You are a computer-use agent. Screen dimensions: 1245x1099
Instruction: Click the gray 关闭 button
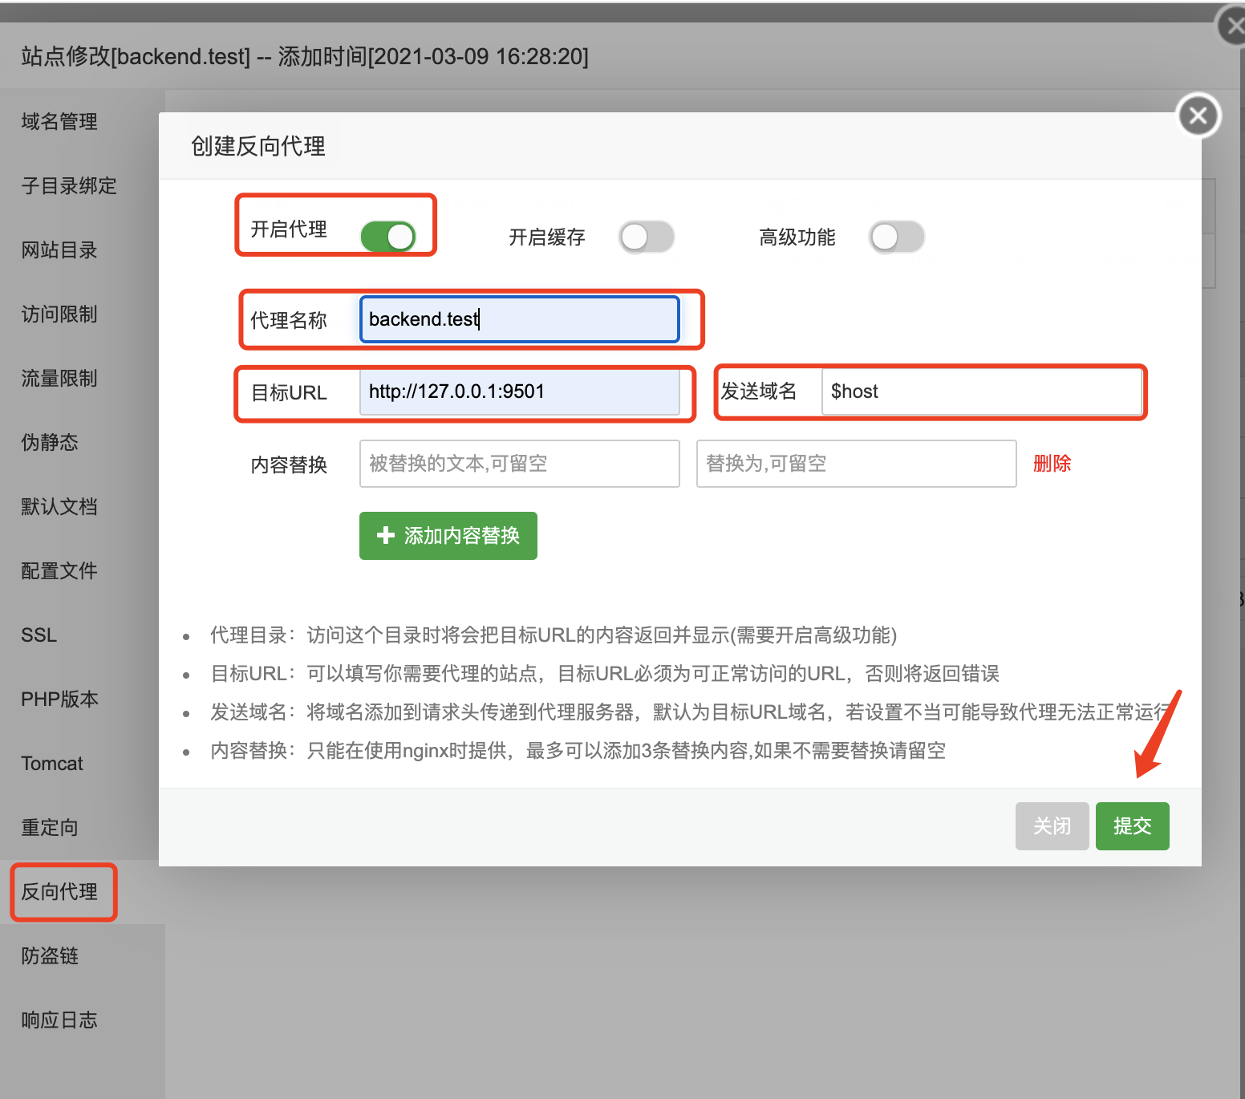pyautogui.click(x=1052, y=826)
